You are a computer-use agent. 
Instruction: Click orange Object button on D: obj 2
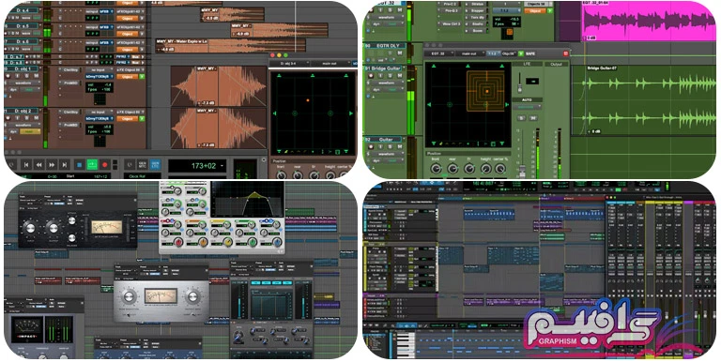click(127, 118)
